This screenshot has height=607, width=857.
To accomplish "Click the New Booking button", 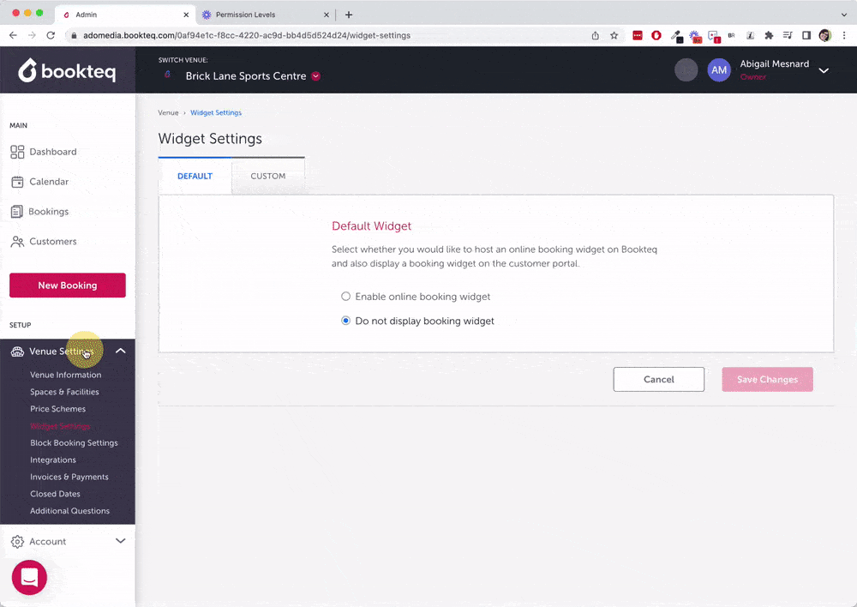I will click(68, 285).
